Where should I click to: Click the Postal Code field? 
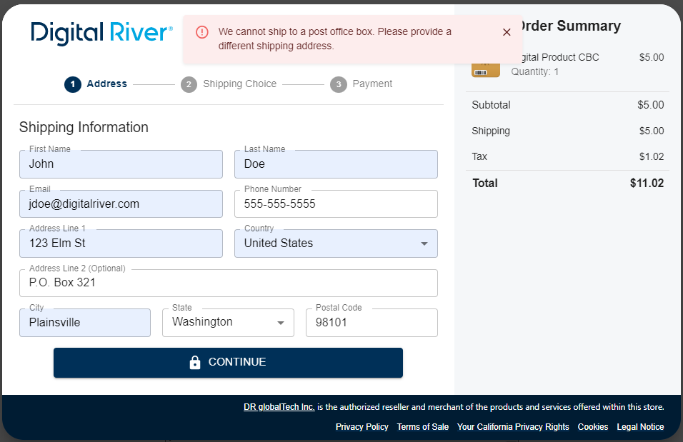(372, 323)
